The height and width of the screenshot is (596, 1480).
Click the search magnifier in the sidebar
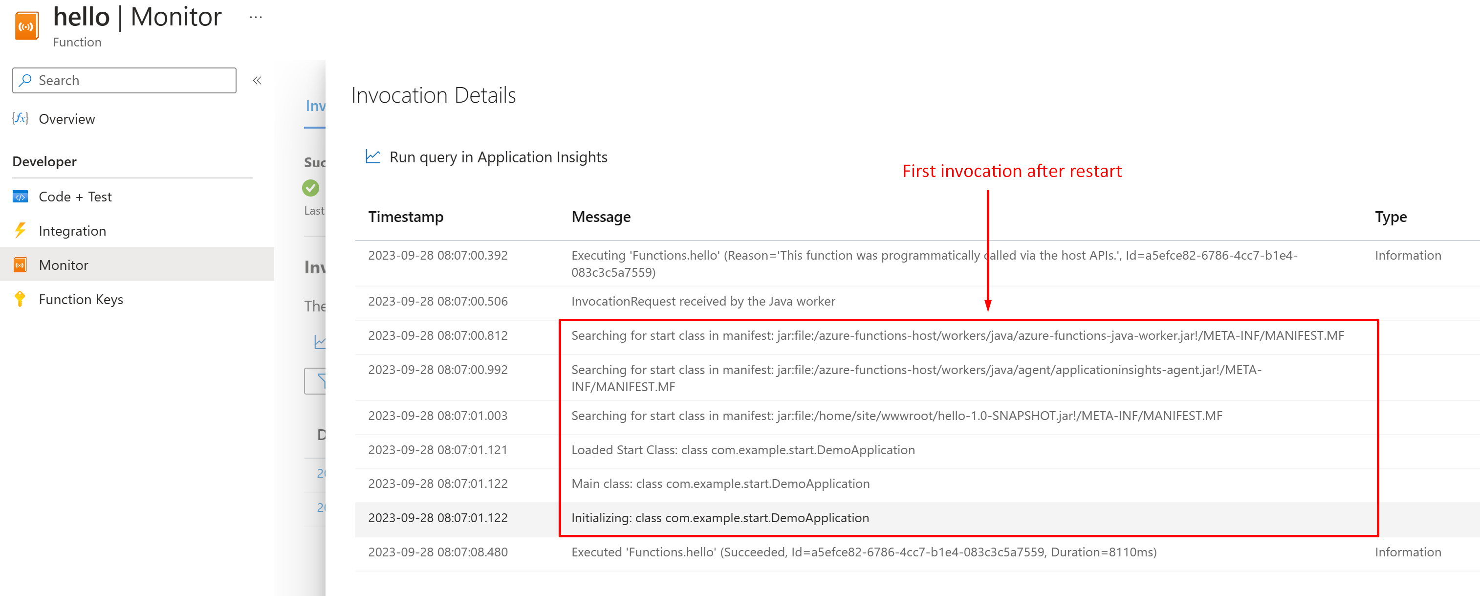click(24, 81)
